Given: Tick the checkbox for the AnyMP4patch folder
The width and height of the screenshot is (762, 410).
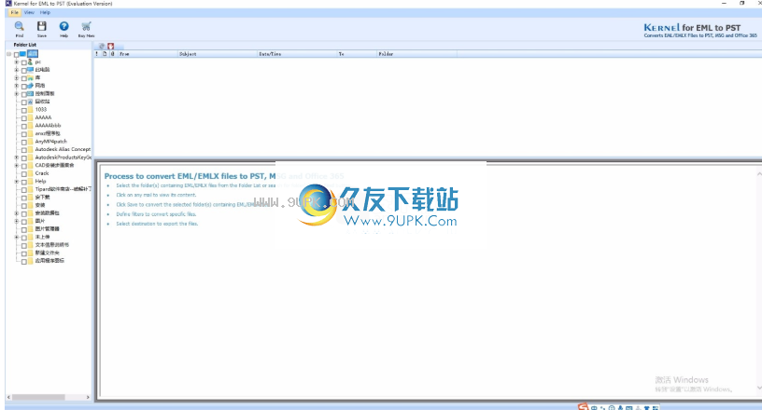Looking at the screenshot, I should (x=24, y=143).
